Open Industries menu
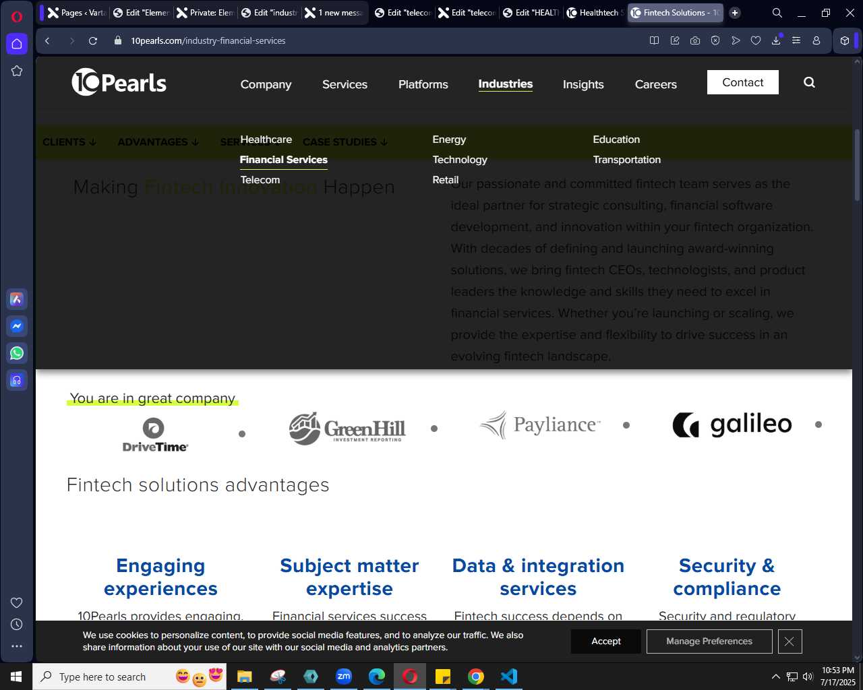Viewport: 863px width, 690px height. pyautogui.click(x=506, y=84)
